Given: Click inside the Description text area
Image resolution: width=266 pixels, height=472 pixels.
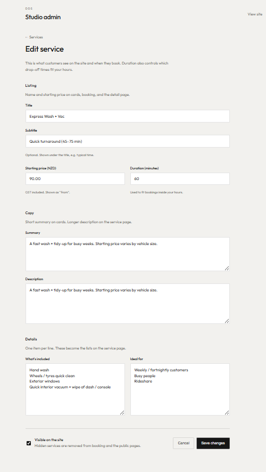Looking at the screenshot, I should (128, 304).
